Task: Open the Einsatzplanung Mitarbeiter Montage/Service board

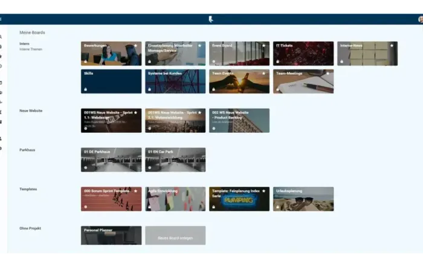Action: pos(175,54)
